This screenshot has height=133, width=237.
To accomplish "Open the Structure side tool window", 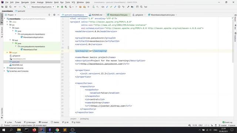I will (2, 32).
